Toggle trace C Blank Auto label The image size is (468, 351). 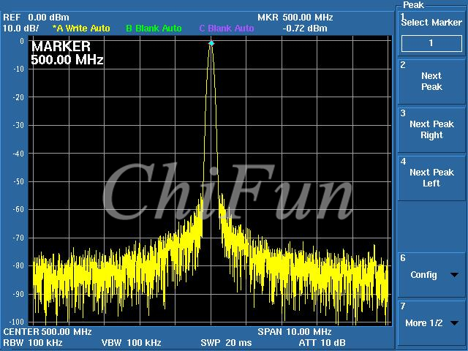click(227, 29)
